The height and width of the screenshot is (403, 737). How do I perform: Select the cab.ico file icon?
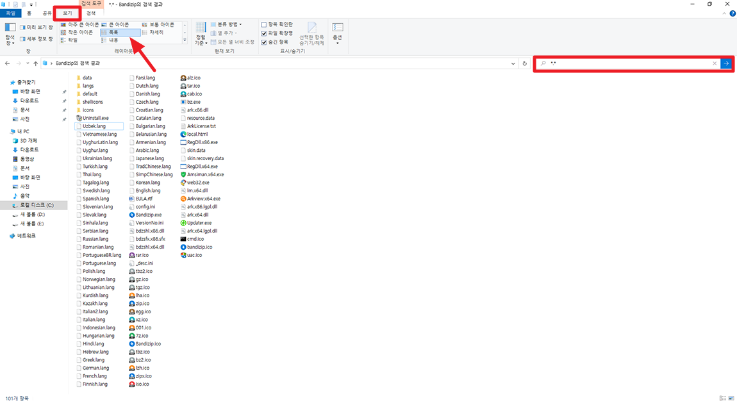coord(183,94)
